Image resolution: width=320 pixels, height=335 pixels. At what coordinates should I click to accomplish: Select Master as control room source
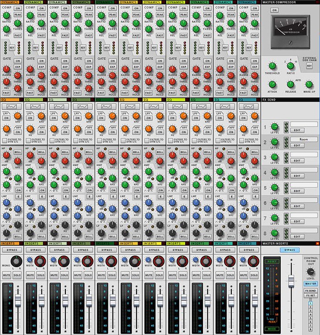310,284
